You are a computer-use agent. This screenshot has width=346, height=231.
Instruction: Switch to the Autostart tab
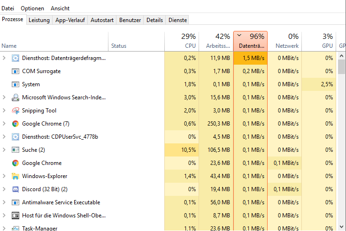click(x=102, y=20)
